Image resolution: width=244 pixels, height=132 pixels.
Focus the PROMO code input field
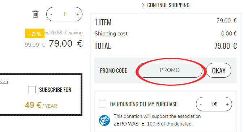point(170,70)
